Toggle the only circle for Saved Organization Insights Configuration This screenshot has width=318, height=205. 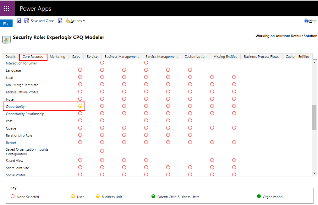click(102, 151)
